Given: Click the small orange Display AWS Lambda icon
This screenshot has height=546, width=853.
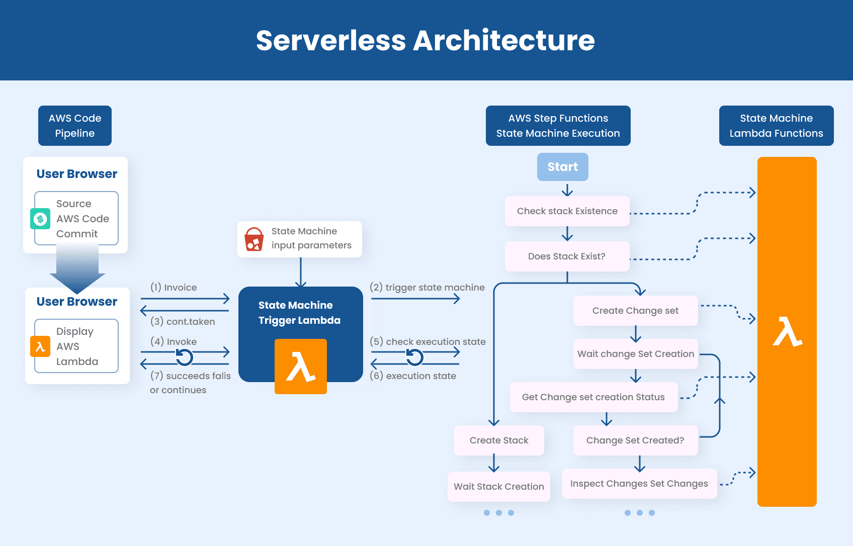Looking at the screenshot, I should (40, 346).
